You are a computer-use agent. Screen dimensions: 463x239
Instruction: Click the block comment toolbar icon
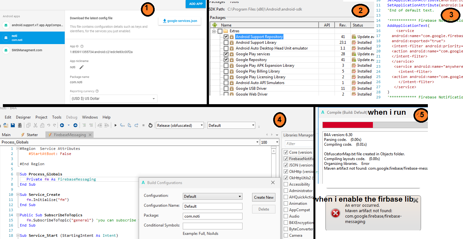[84, 125]
